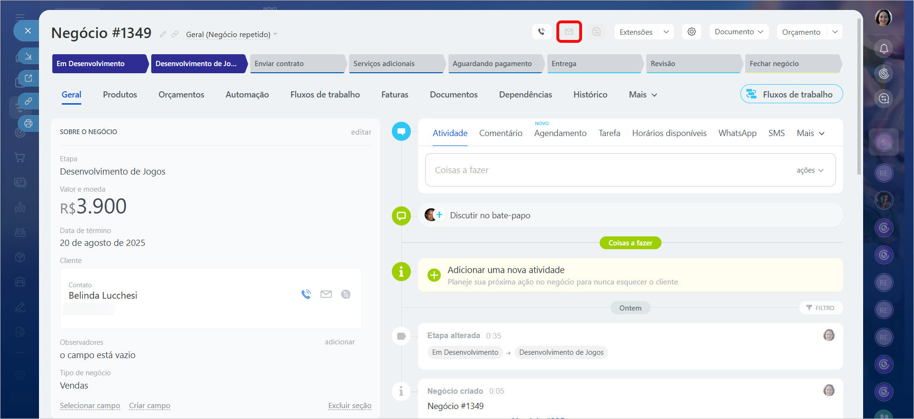The width and height of the screenshot is (914, 419).
Task: Open the settings gear icon
Action: pos(691,32)
